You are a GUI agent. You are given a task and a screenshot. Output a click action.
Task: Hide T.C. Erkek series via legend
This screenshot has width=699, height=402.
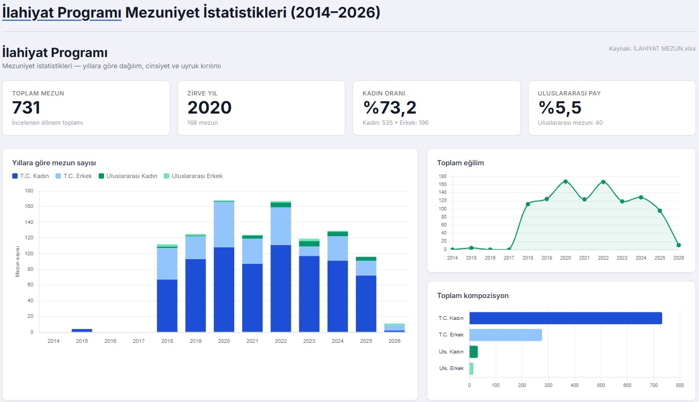[x=74, y=176]
